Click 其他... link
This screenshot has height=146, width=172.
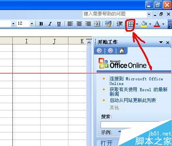[x=117, y=108]
